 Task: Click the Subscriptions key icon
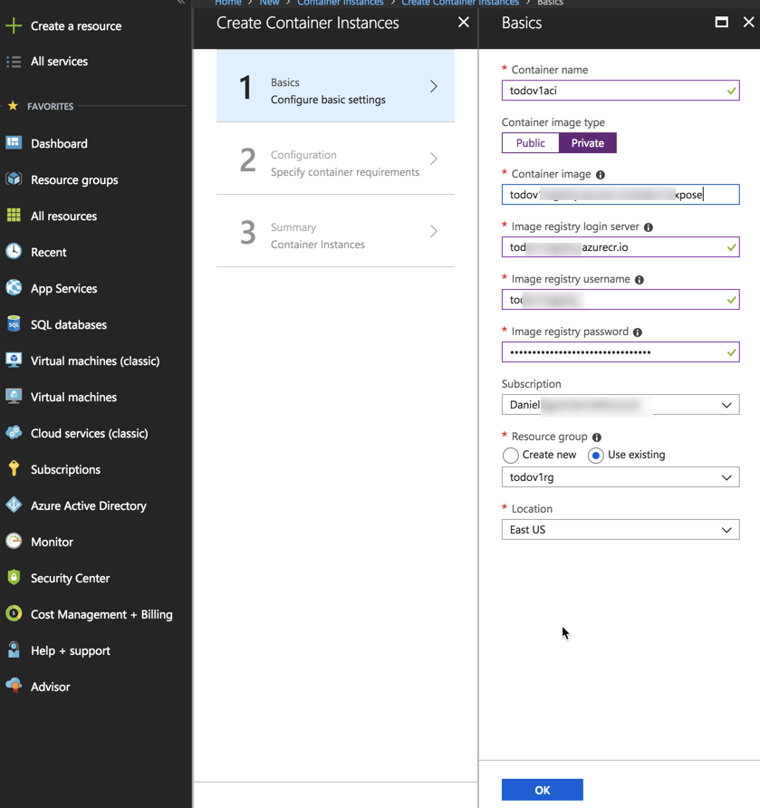tap(14, 468)
